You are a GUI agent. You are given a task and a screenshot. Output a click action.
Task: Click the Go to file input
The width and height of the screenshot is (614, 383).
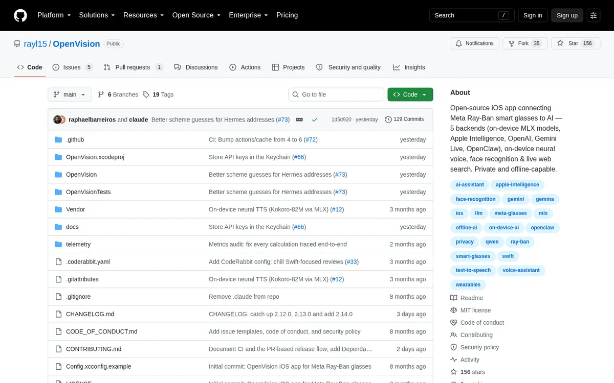336,94
